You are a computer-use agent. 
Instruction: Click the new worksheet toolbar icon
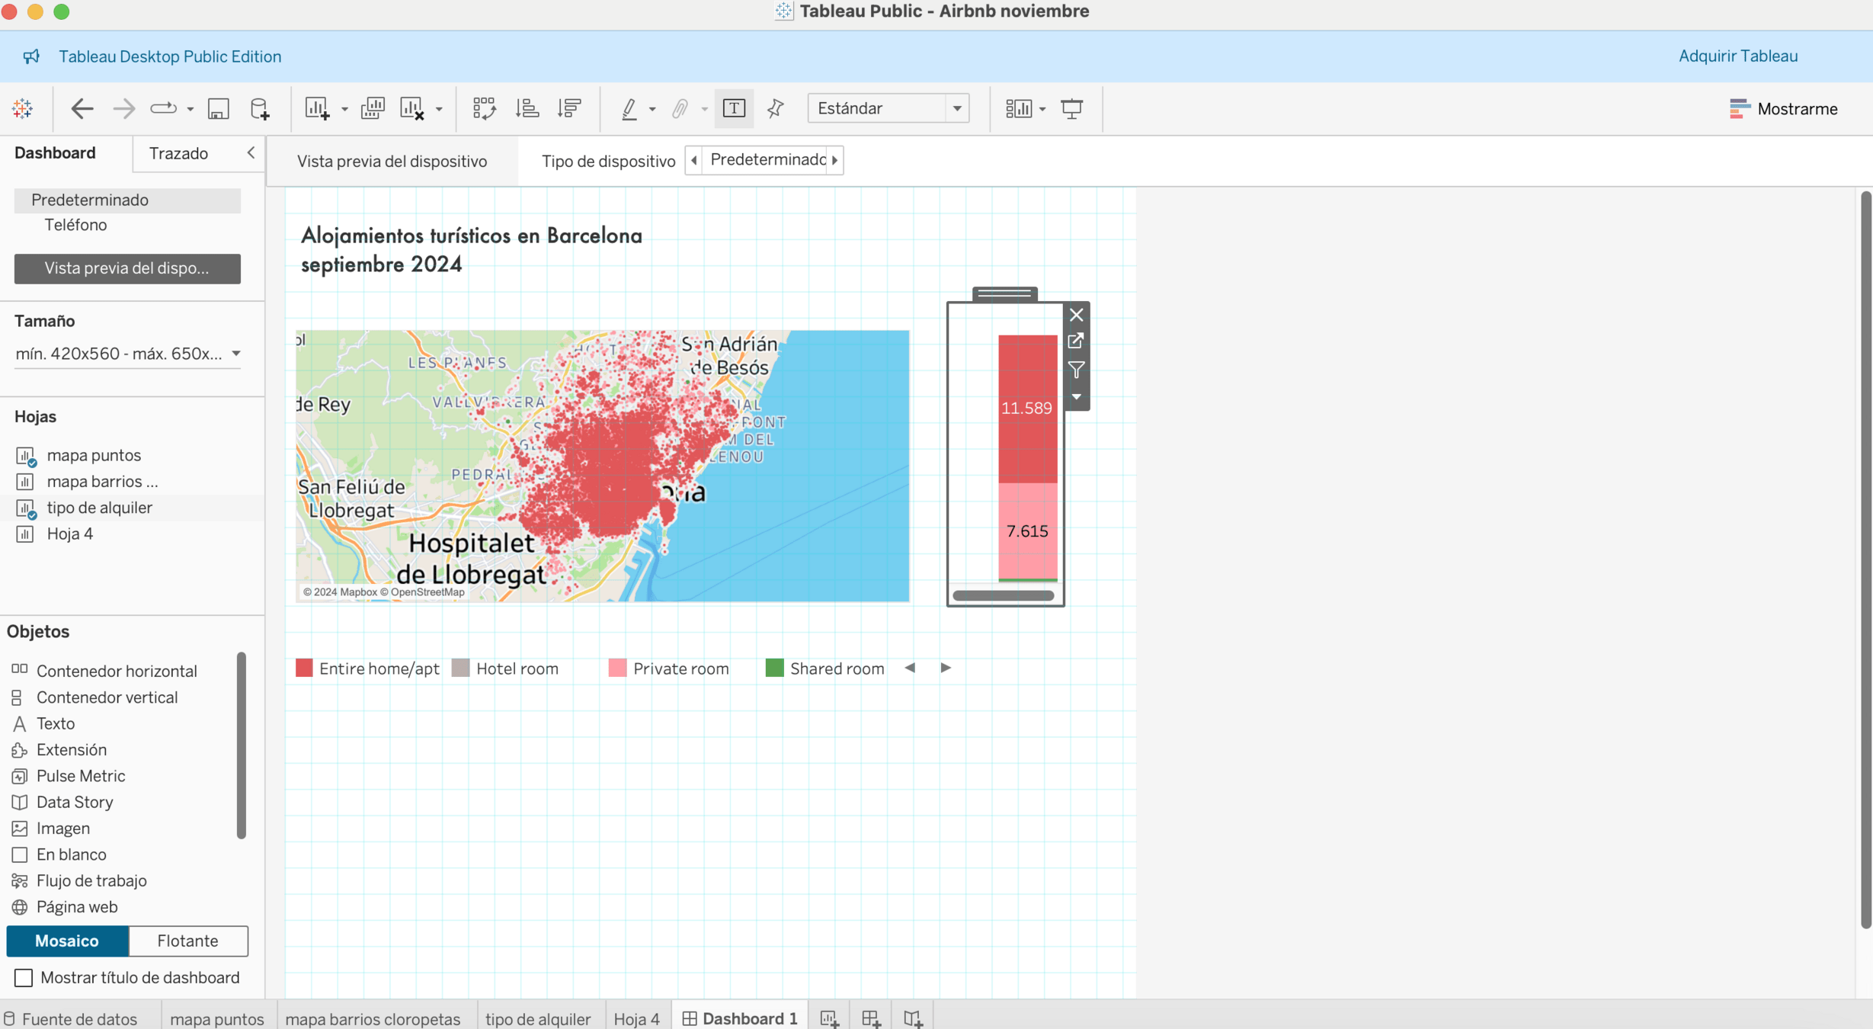tap(317, 108)
